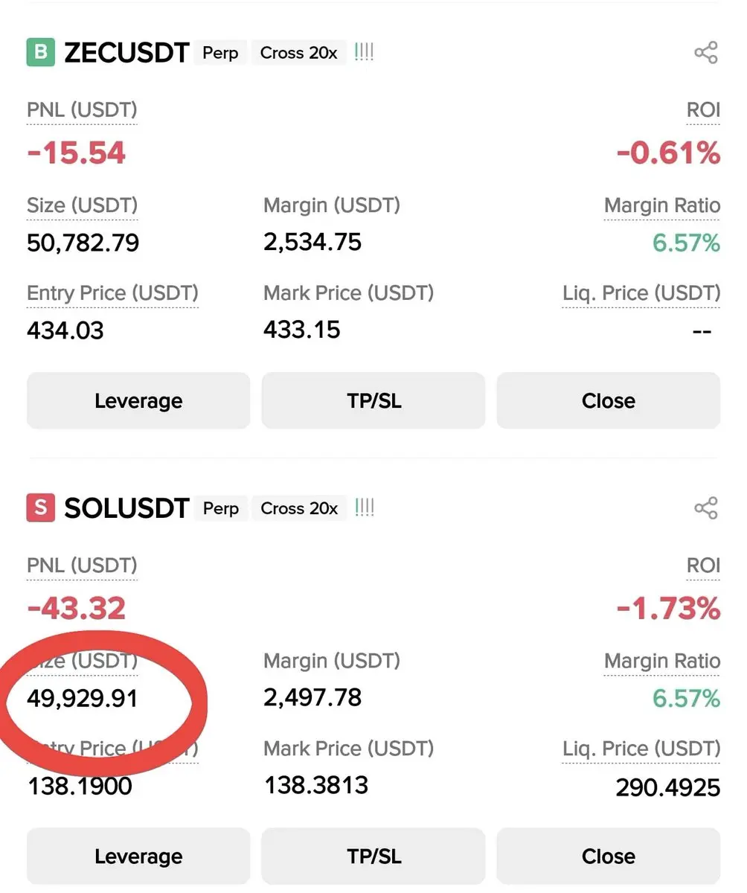This screenshot has width=747, height=893.
Task: Tap the green B badge for ZECUSDT
Action: (41, 53)
